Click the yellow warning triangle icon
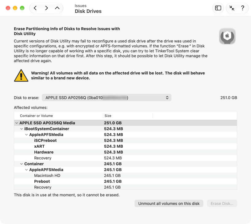The height and width of the screenshot is (224, 251). pyautogui.click(x=21, y=76)
